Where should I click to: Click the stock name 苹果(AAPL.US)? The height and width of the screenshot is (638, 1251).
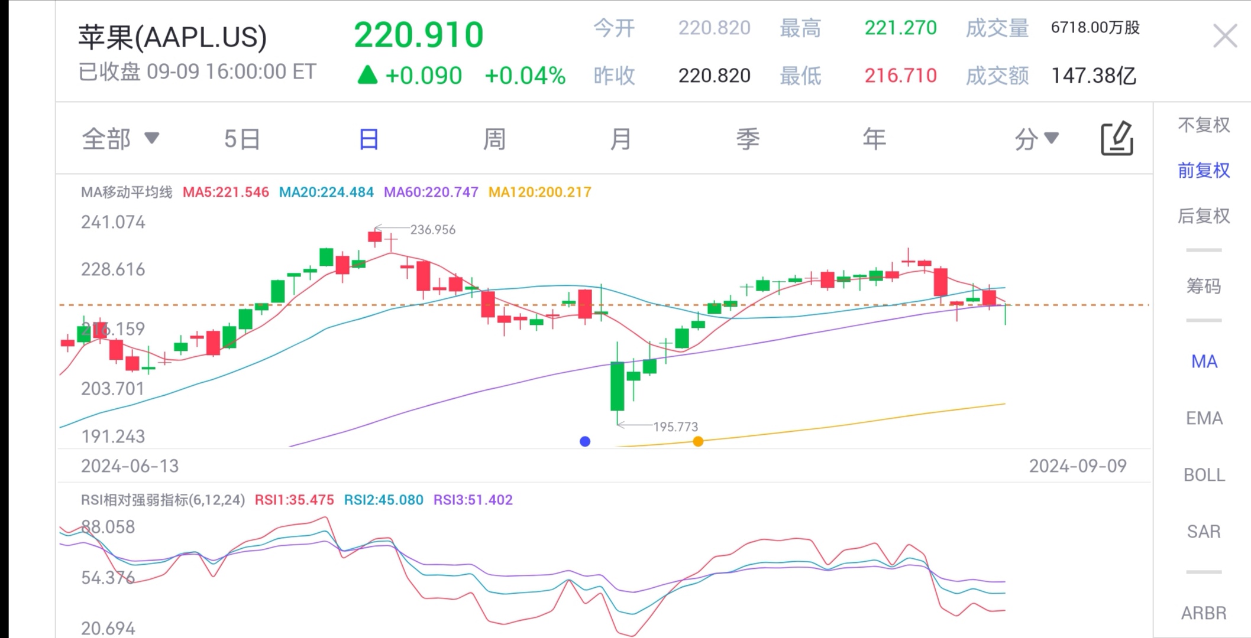pyautogui.click(x=172, y=37)
